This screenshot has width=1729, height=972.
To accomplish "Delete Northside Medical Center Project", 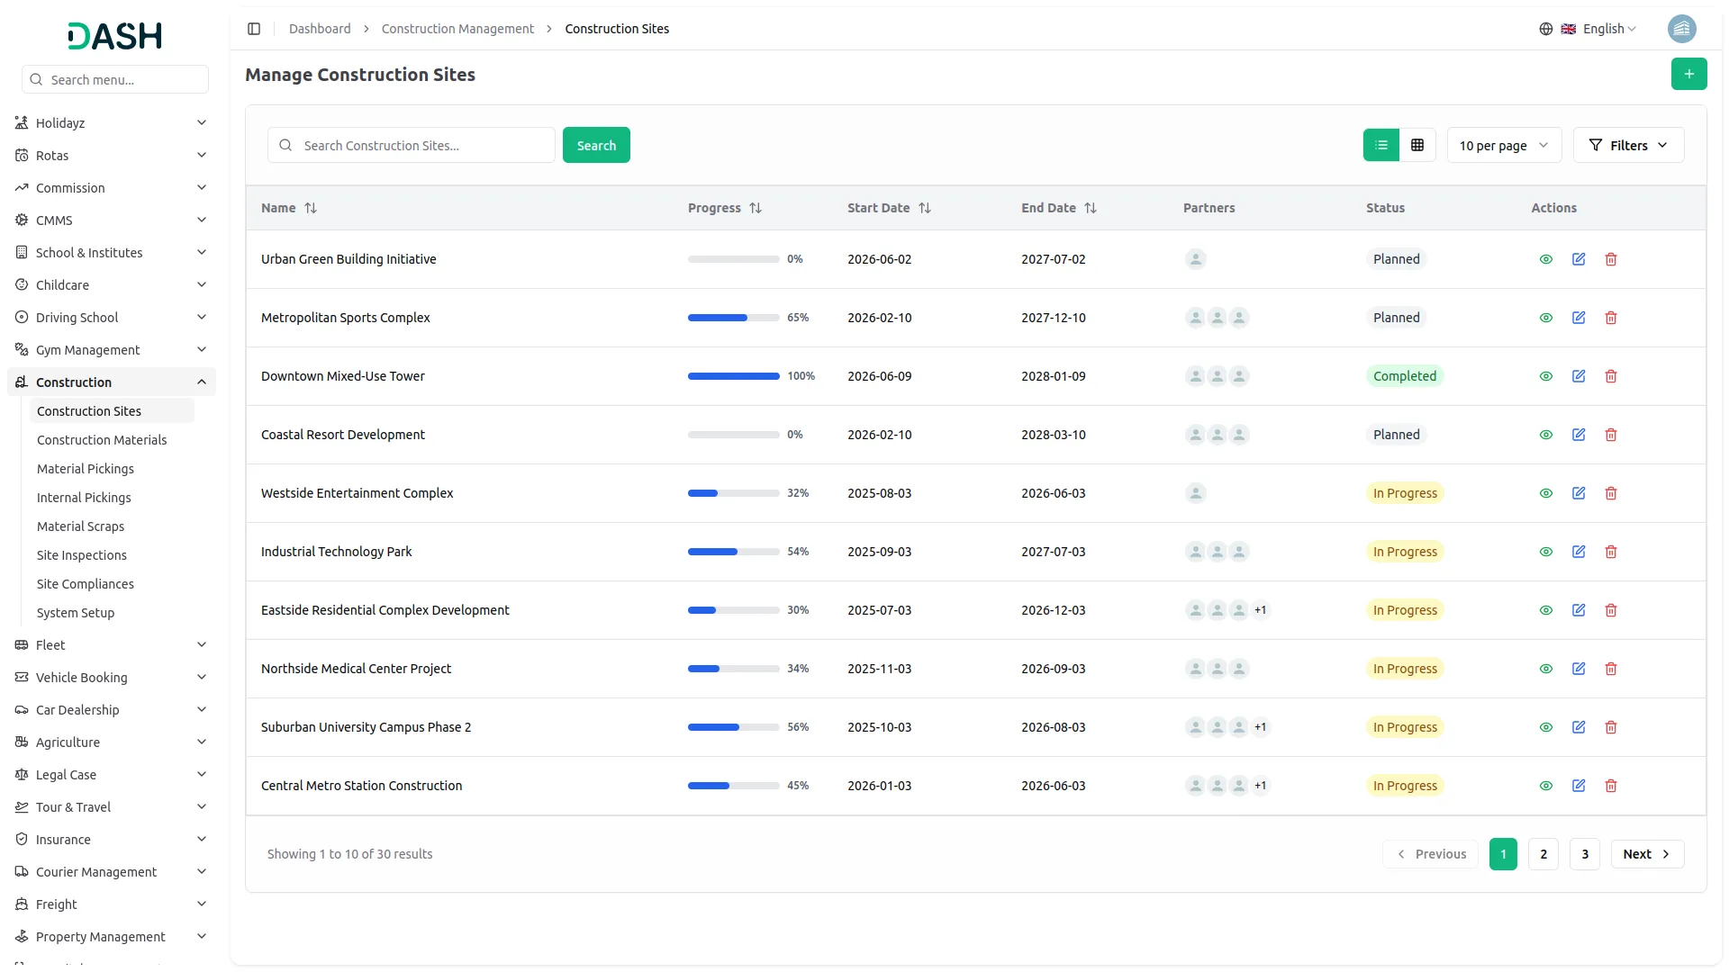I will coord(1611,669).
